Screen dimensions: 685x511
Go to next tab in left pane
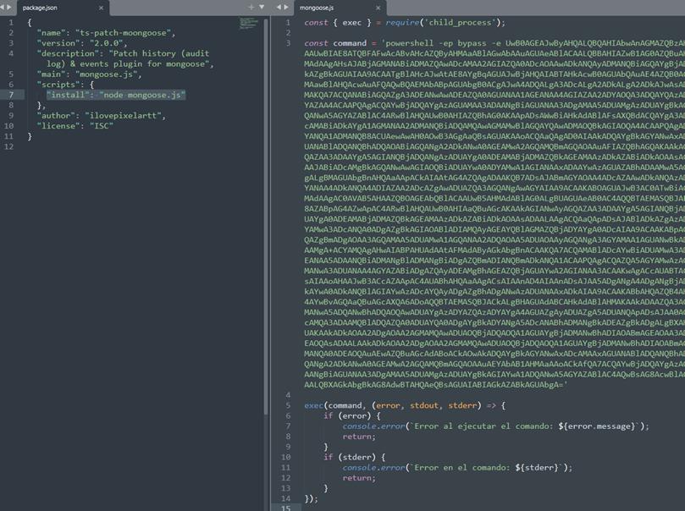click(9, 7)
